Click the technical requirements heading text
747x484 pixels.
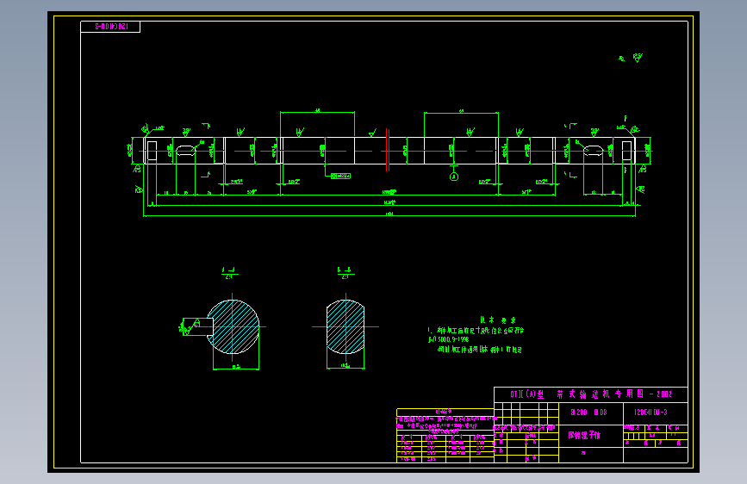click(498, 320)
